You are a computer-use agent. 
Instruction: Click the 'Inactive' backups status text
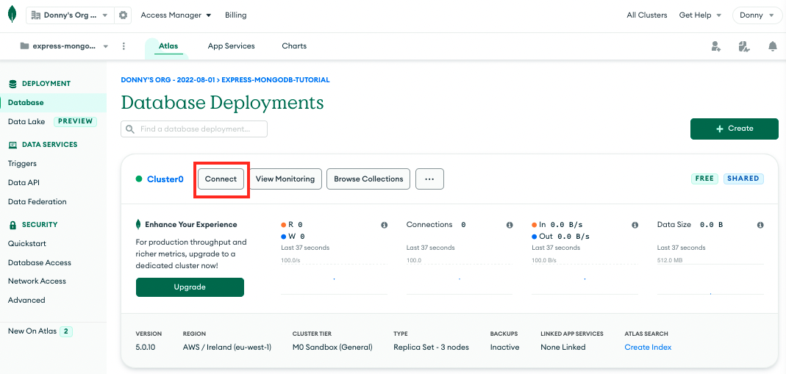point(505,347)
